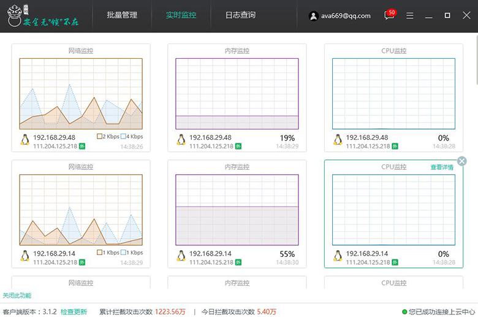Click the green 外 badge on 192.168.29.48 memory card
478x317 pixels.
tap(238, 147)
